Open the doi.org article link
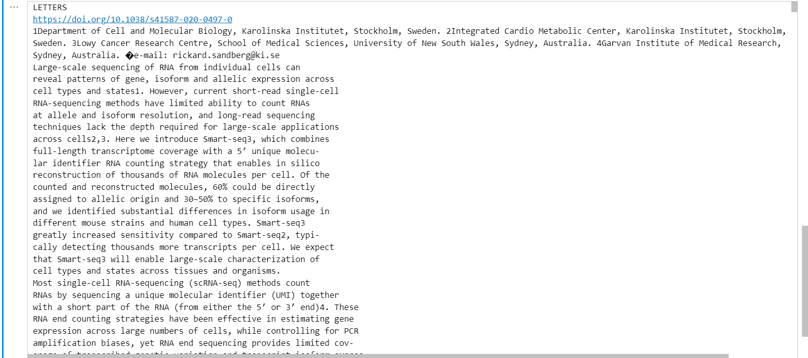This screenshot has height=358, width=808. point(132,19)
